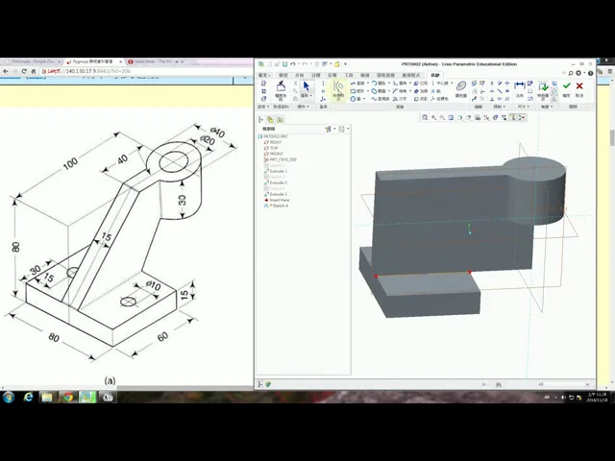Click the Project edge tool
Screen dimensions: 615x461
[x=421, y=99]
